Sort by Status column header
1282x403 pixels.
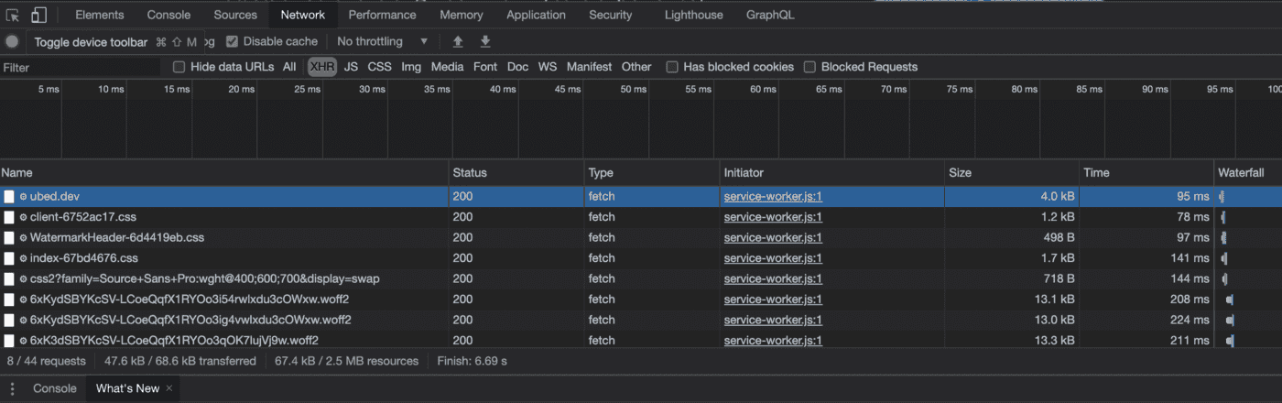[x=516, y=172]
